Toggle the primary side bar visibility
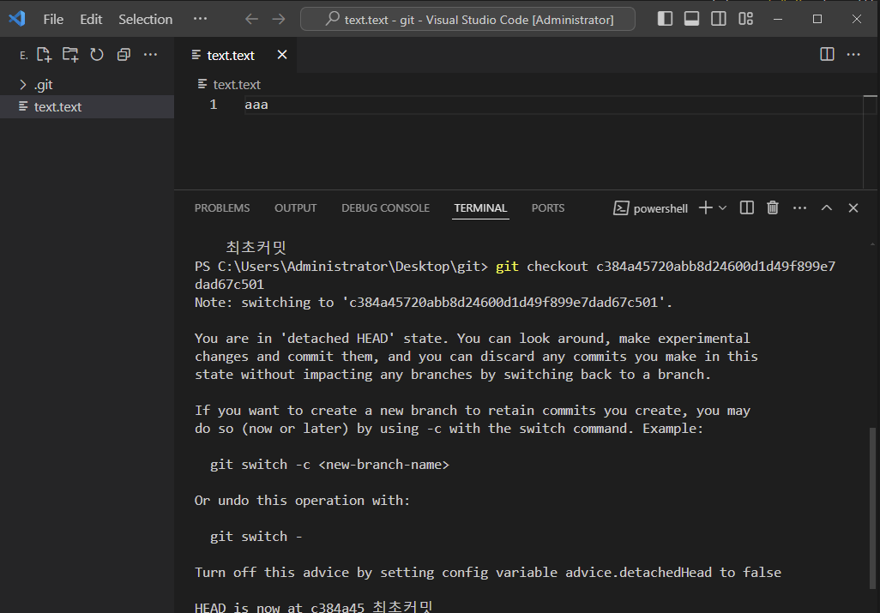The height and width of the screenshot is (613, 880). pos(666,19)
